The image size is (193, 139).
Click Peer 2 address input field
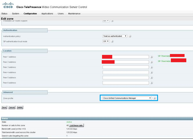126,62
